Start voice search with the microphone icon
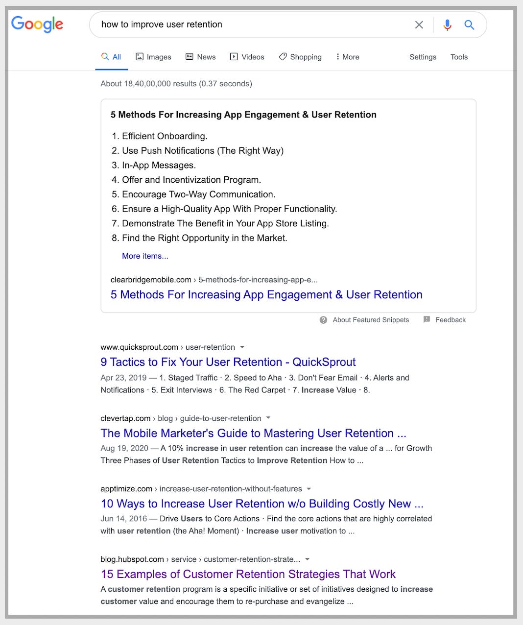523x625 pixels. [447, 24]
